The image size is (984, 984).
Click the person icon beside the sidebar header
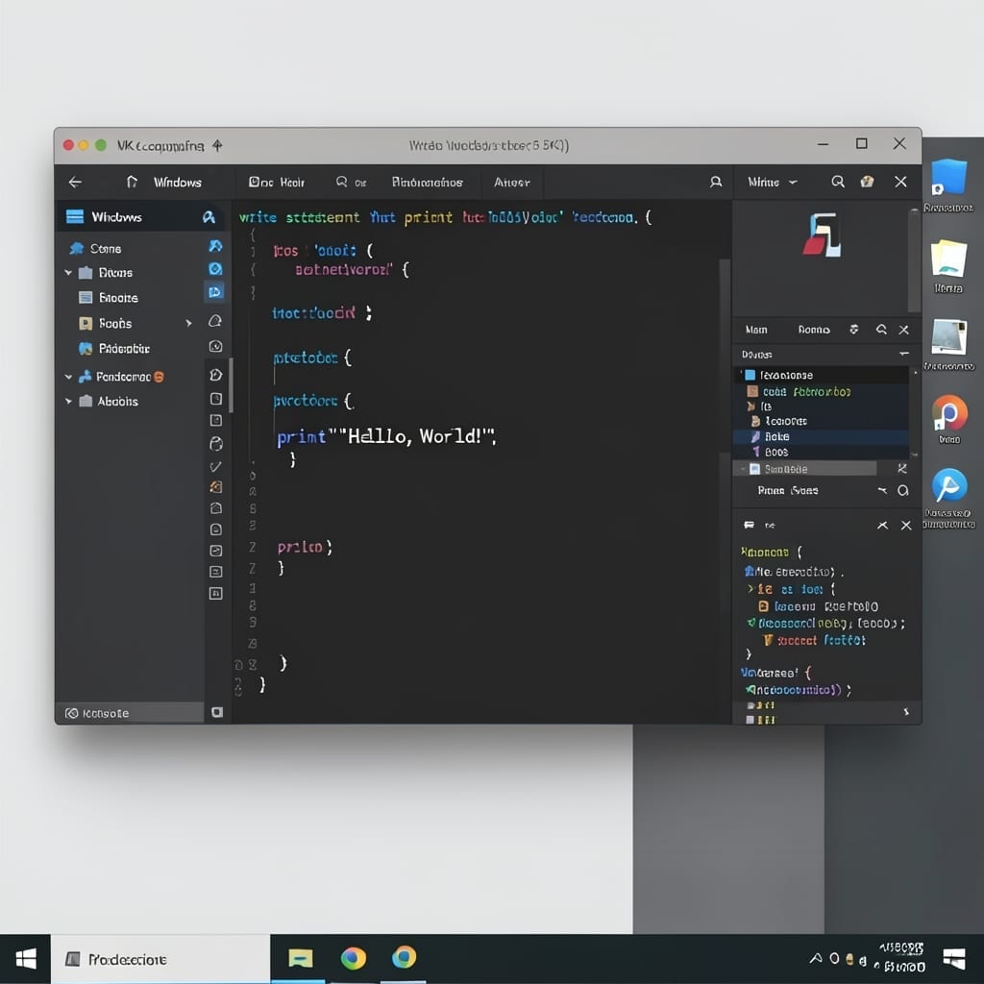coord(209,217)
